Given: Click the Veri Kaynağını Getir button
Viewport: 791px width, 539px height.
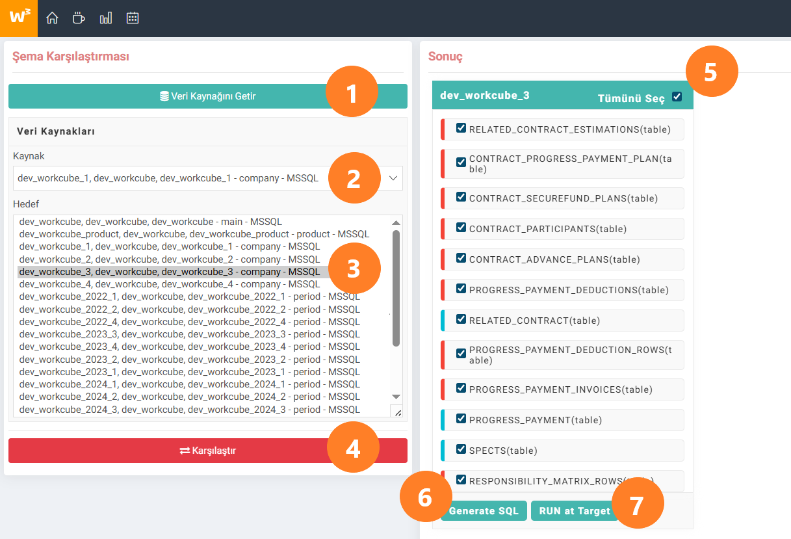Looking at the screenshot, I should pyautogui.click(x=208, y=96).
